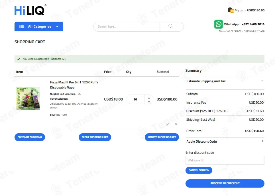
Task: Edit the Fizzy Max item with pencil icon
Action: point(168,124)
